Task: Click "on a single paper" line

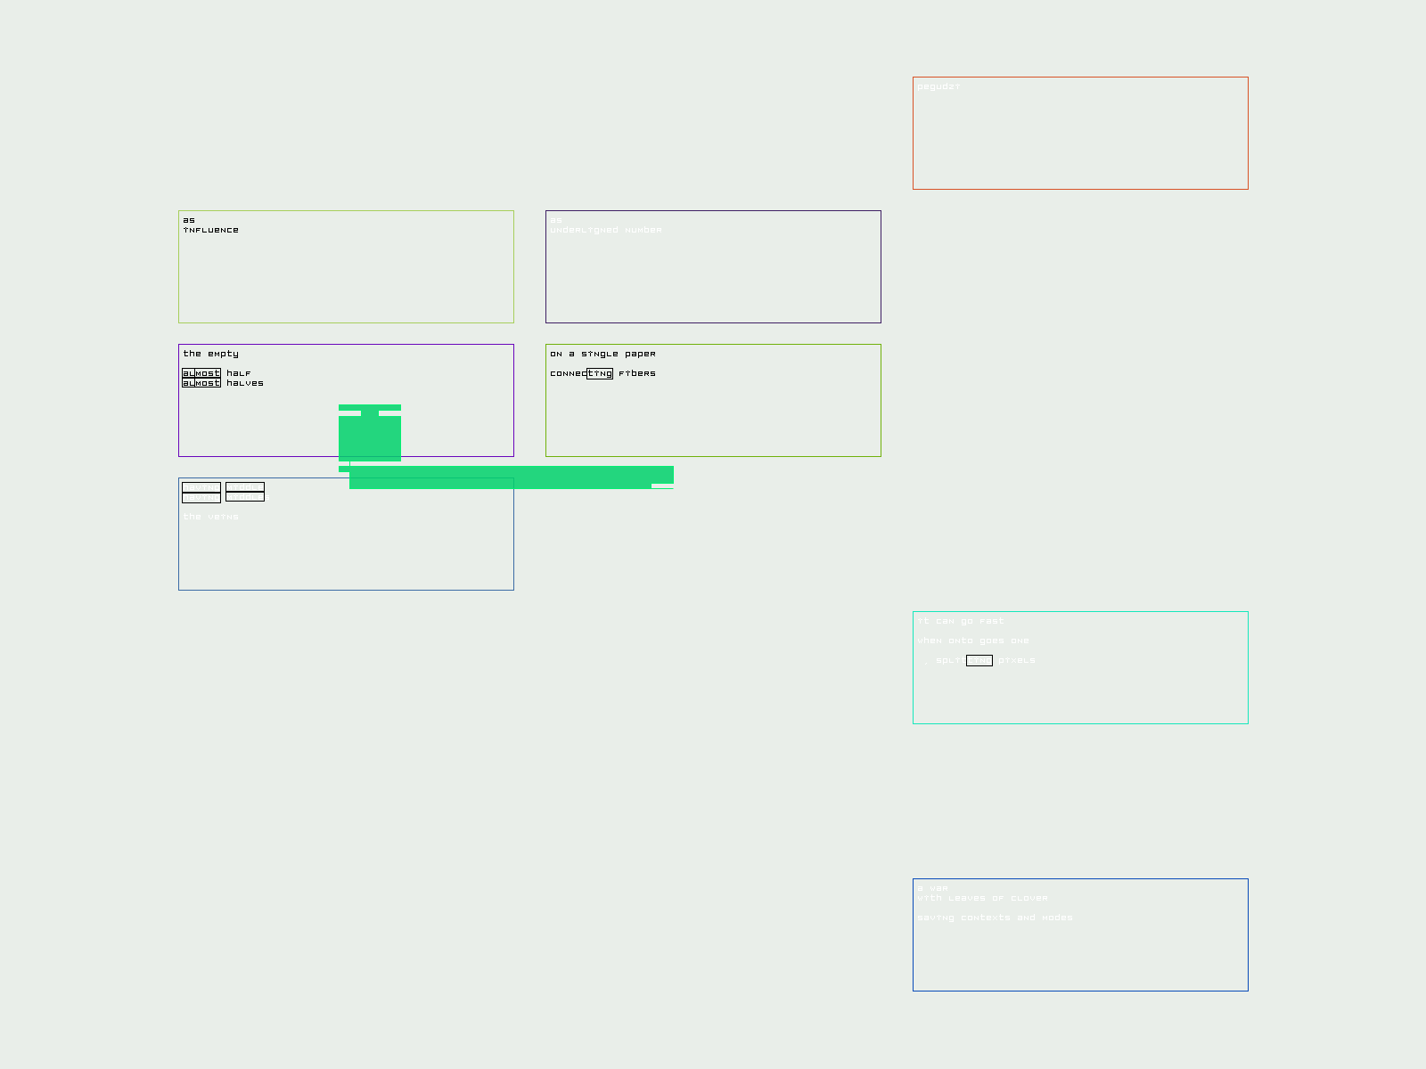Action: (602, 354)
